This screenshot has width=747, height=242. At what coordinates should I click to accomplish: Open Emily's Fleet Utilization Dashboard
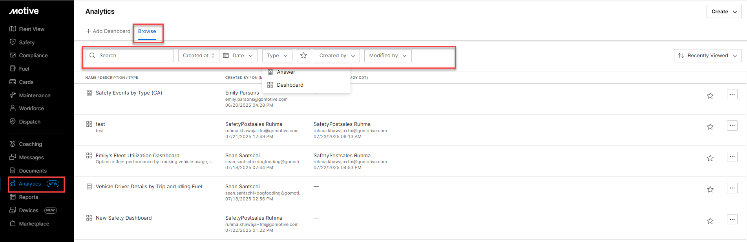coord(137,156)
